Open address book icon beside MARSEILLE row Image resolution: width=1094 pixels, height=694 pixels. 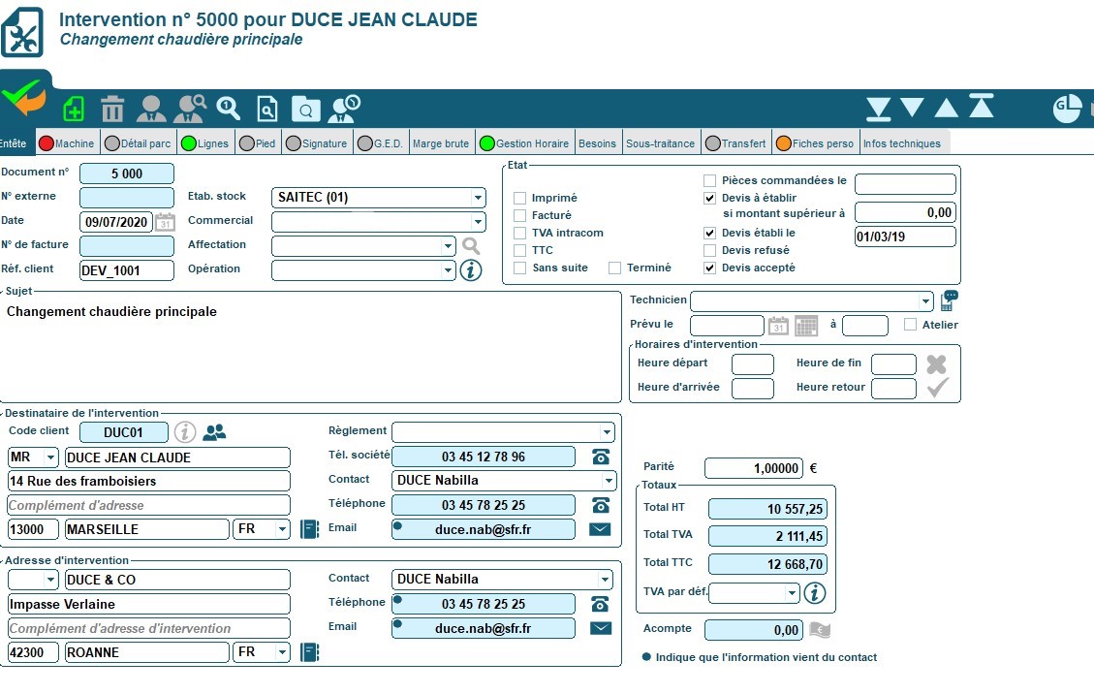click(309, 529)
